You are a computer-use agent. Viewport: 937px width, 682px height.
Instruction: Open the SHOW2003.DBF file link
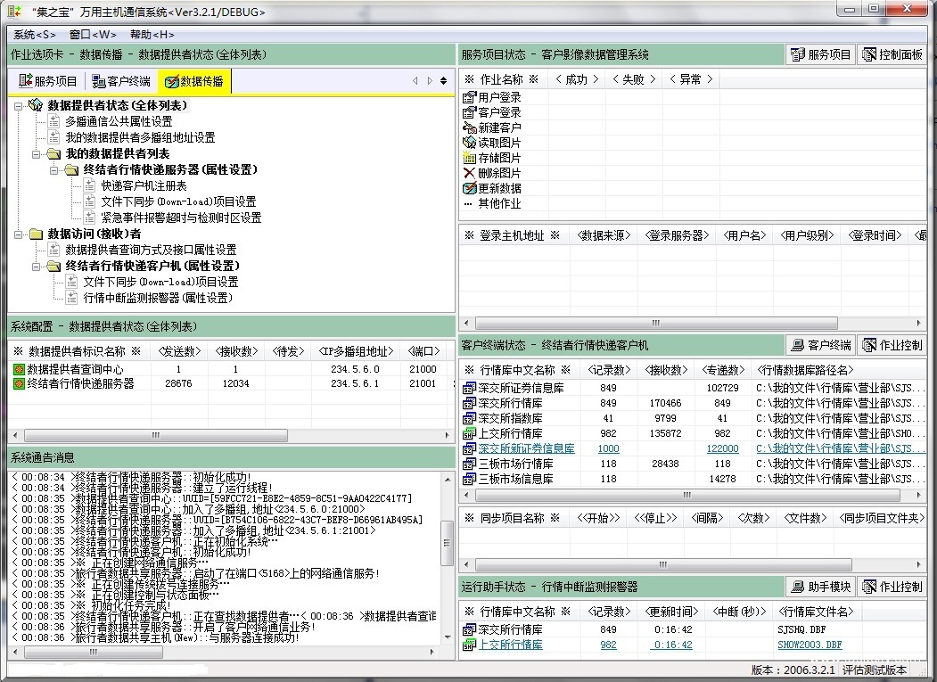pyautogui.click(x=810, y=645)
